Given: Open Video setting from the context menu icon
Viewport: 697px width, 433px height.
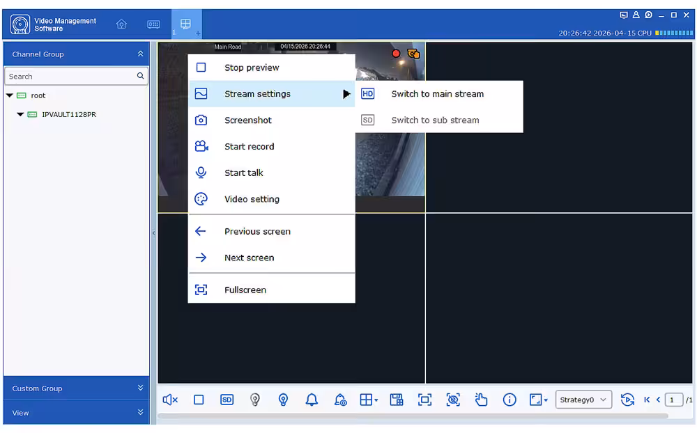Looking at the screenshot, I should (x=201, y=199).
